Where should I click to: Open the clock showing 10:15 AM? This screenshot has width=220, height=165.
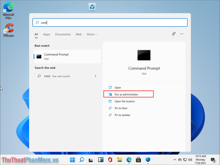click(x=201, y=160)
